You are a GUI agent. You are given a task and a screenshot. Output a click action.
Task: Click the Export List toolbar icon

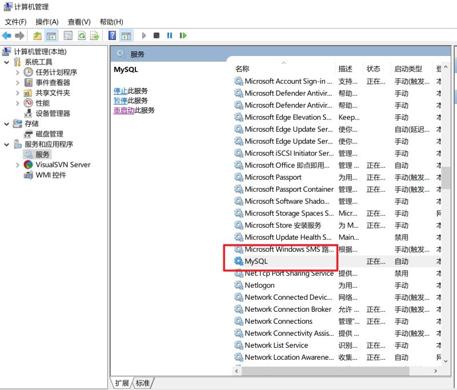coord(95,35)
